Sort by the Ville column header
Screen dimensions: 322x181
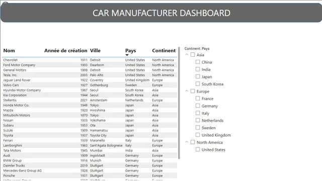coord(95,50)
